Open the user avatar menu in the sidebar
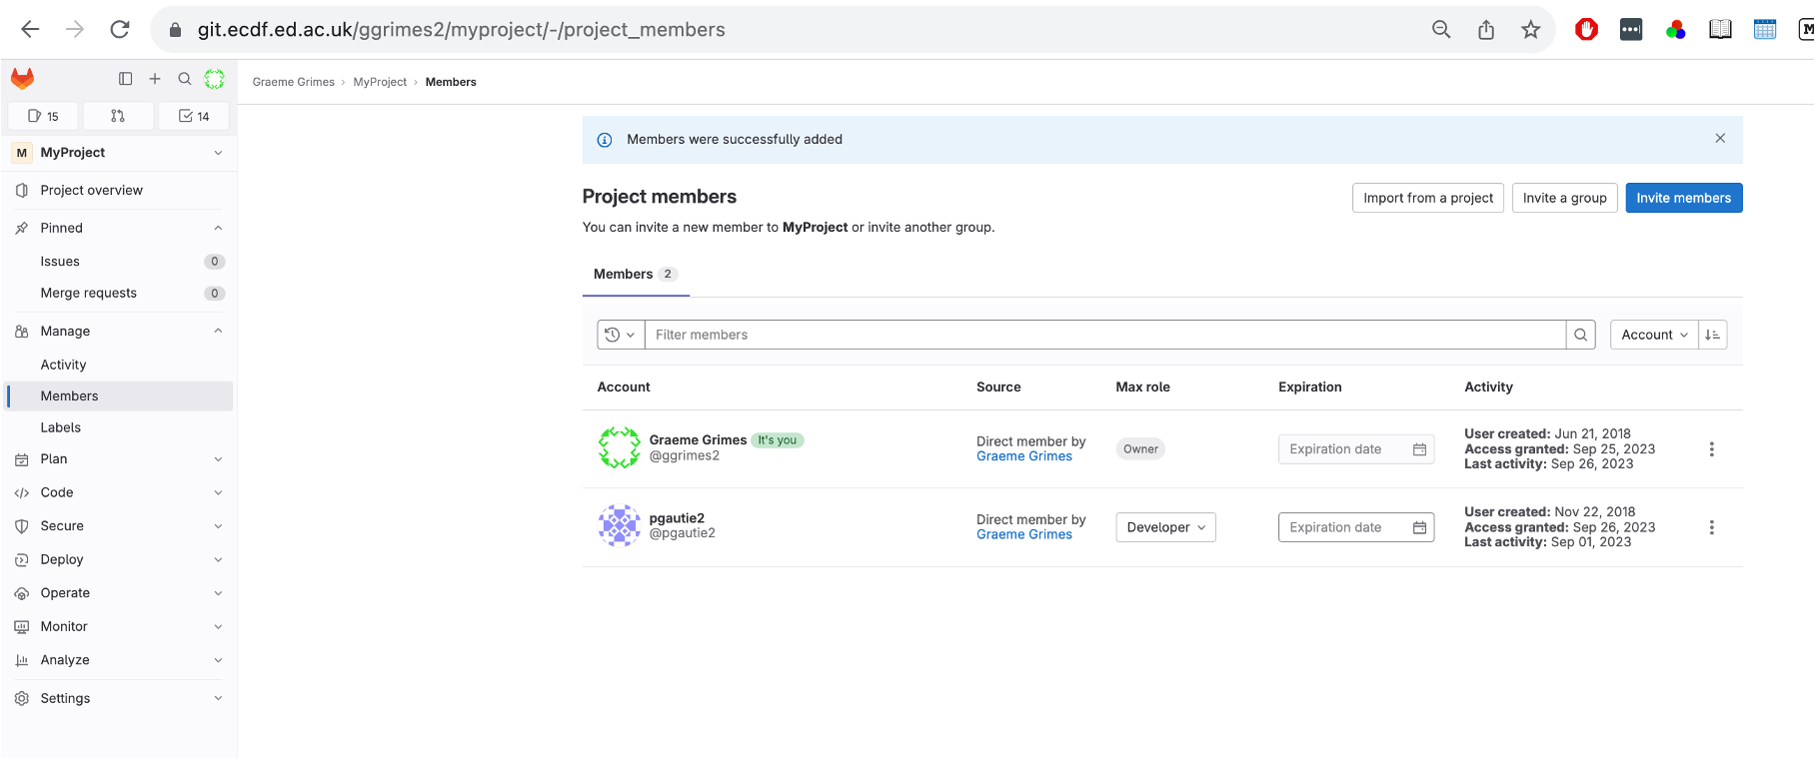Viewport: 1815px width, 759px height. click(215, 78)
